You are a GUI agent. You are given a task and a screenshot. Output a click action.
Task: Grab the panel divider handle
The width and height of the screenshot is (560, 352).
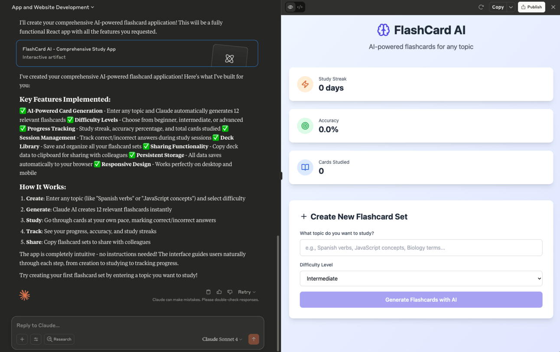tap(281, 176)
